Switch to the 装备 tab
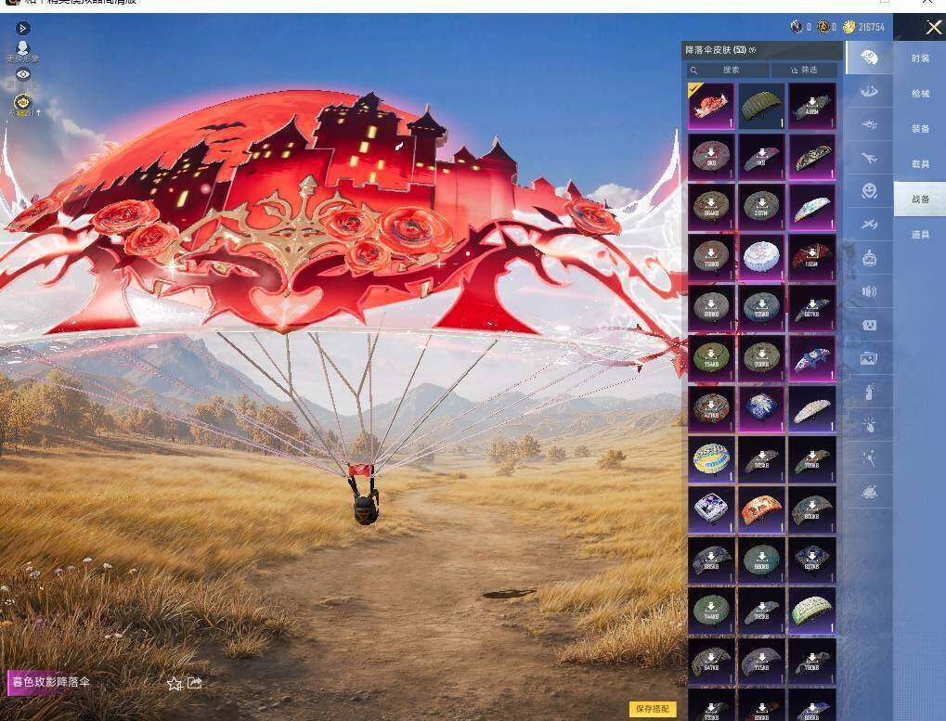Image resolution: width=946 pixels, height=721 pixels. [x=920, y=128]
